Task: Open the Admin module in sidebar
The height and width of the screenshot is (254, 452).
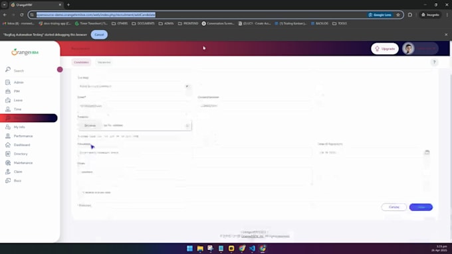Action: 19,82
